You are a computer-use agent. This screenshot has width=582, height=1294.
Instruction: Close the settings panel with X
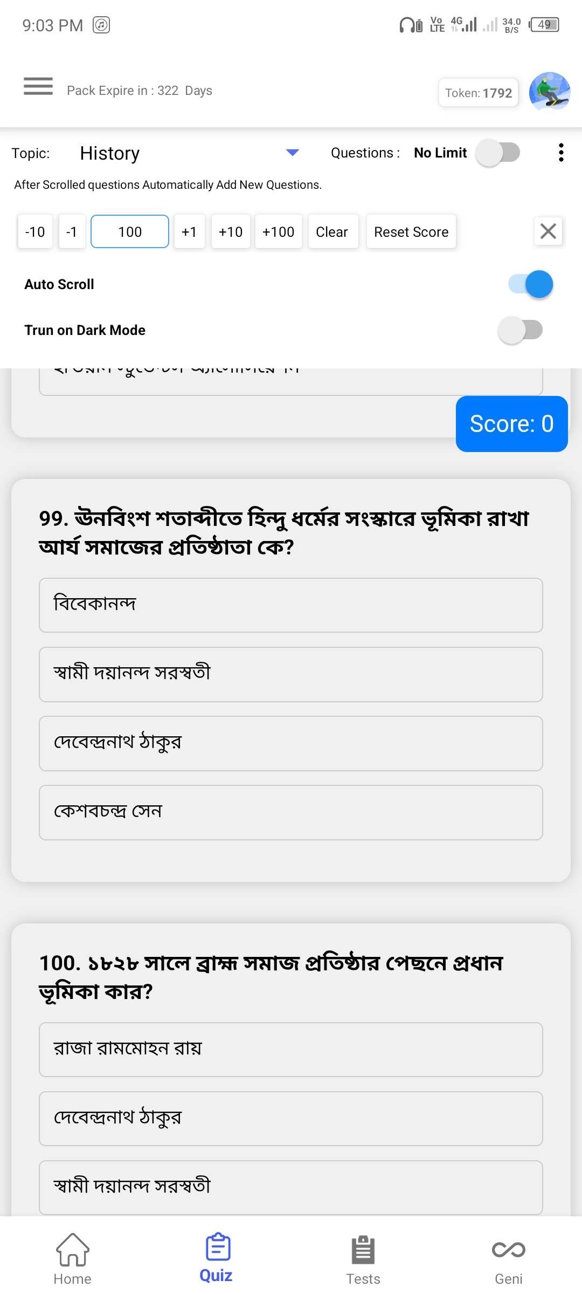pos(548,231)
